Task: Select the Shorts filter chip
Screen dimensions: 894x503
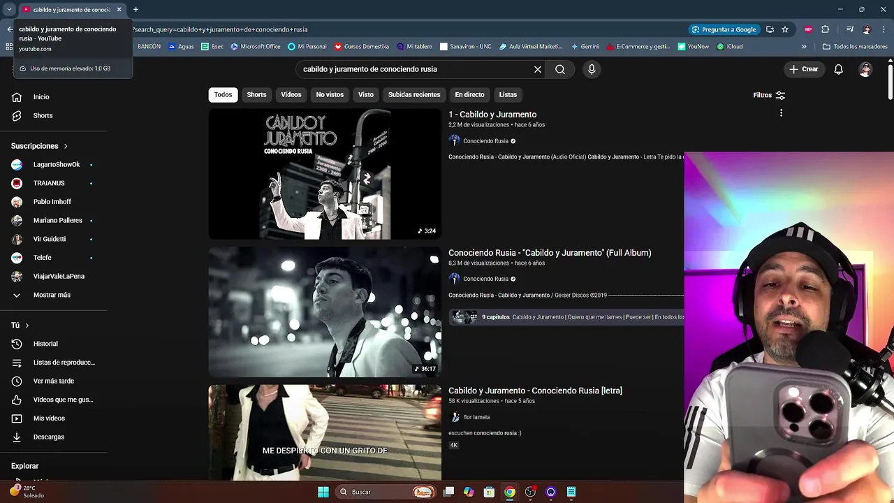Action: click(x=256, y=94)
